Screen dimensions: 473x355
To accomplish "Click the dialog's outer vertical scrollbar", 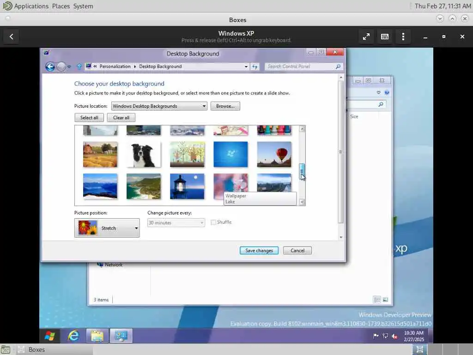I will [341, 152].
